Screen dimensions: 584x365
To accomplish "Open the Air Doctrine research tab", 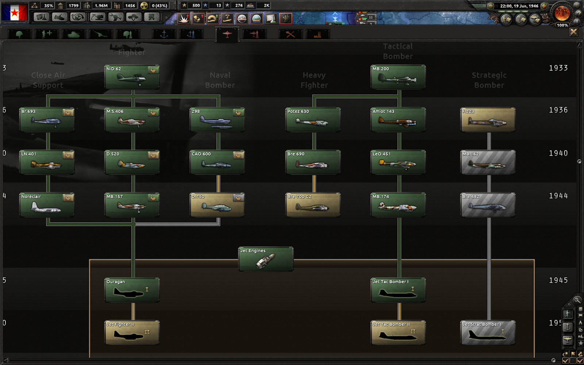I will point(254,34).
